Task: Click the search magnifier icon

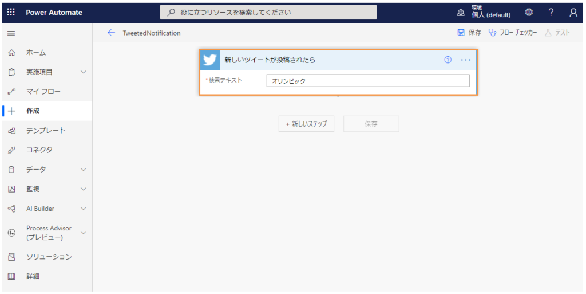Action: [171, 13]
